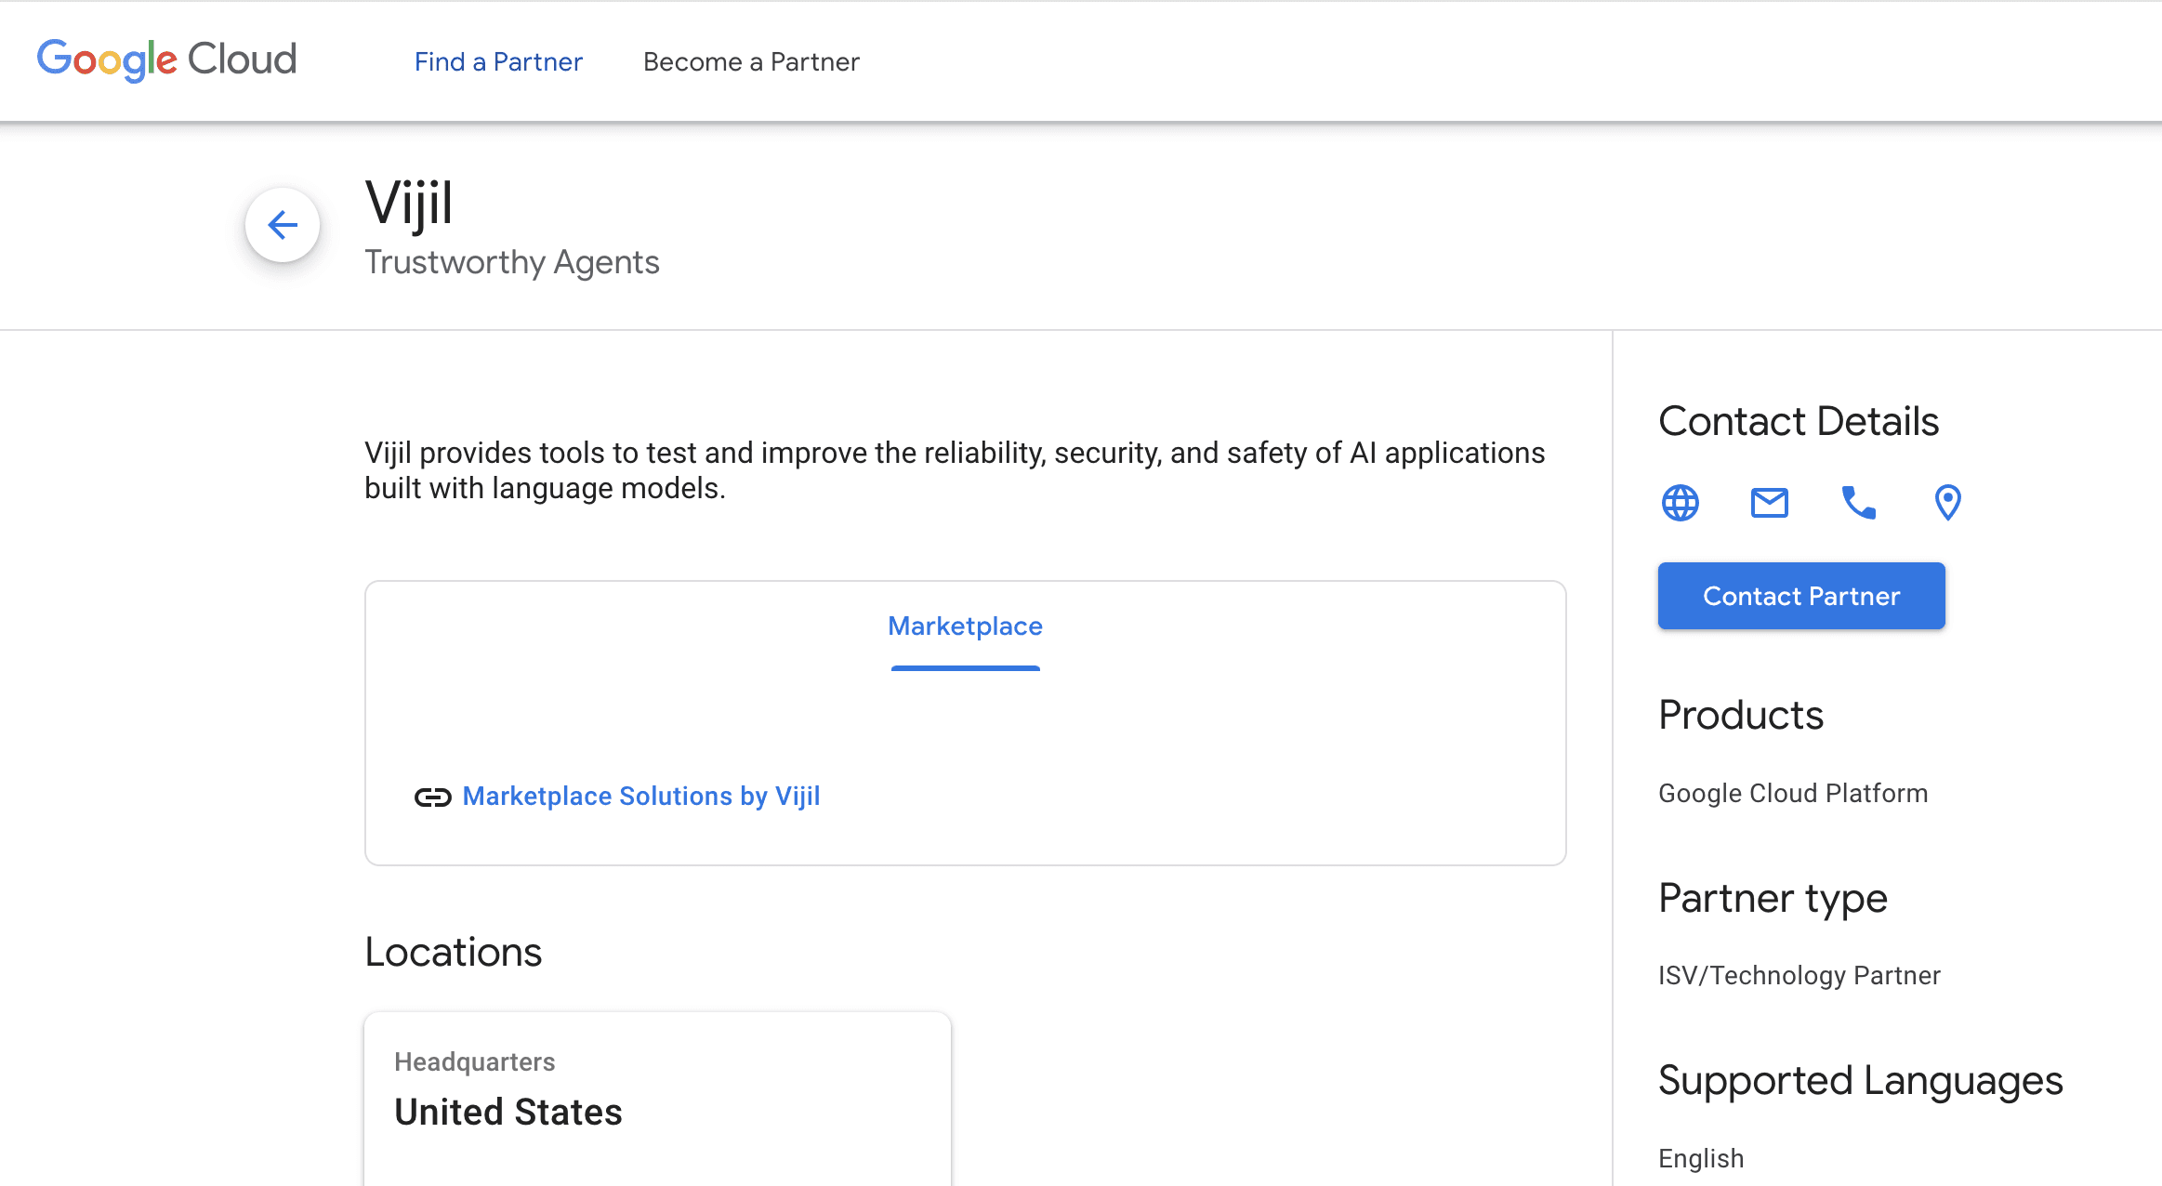Screen dimensions: 2162x1186
Task: Open Become a Partner menu item
Action: tap(751, 62)
